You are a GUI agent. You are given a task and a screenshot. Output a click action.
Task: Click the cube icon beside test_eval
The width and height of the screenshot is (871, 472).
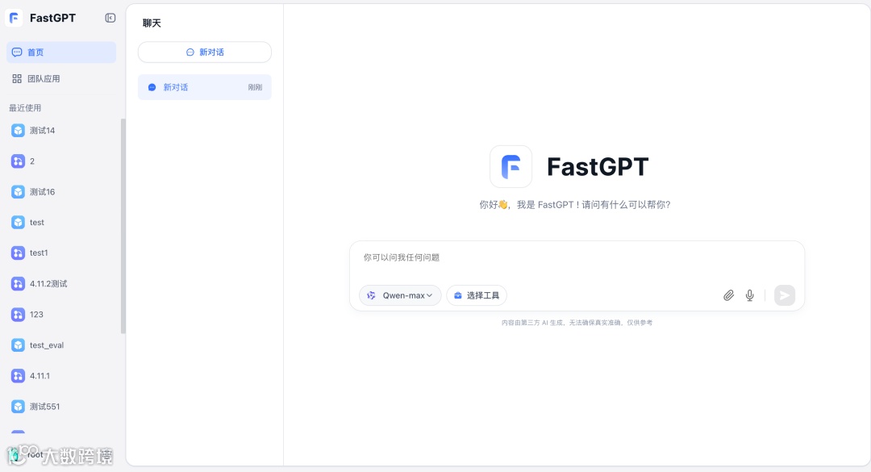point(18,345)
